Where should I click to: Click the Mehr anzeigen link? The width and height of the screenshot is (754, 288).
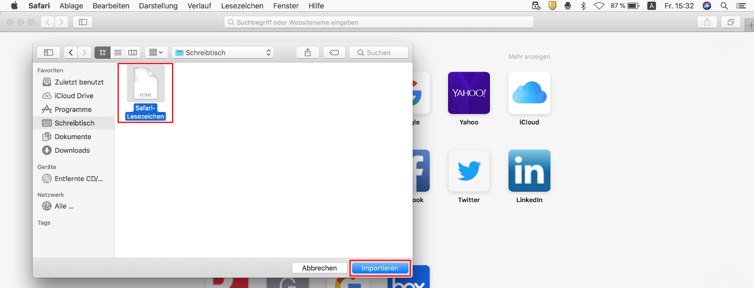[529, 57]
